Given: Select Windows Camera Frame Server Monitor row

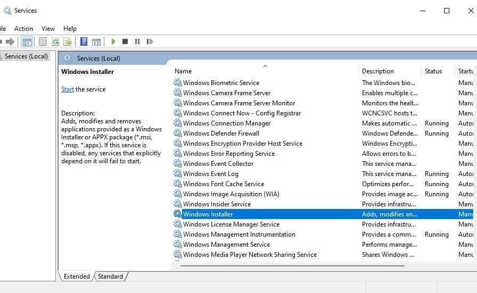Looking at the screenshot, I should (239, 103).
